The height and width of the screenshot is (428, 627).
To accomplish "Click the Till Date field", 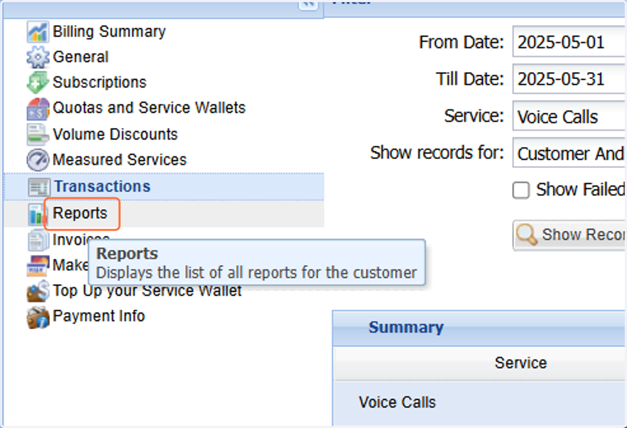I will tap(570, 79).
